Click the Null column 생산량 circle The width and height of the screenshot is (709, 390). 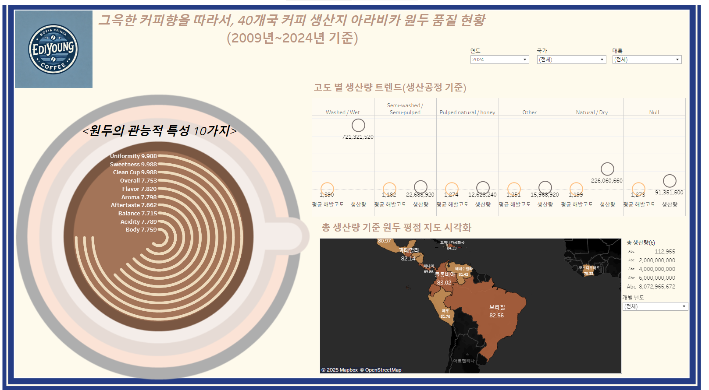click(670, 181)
